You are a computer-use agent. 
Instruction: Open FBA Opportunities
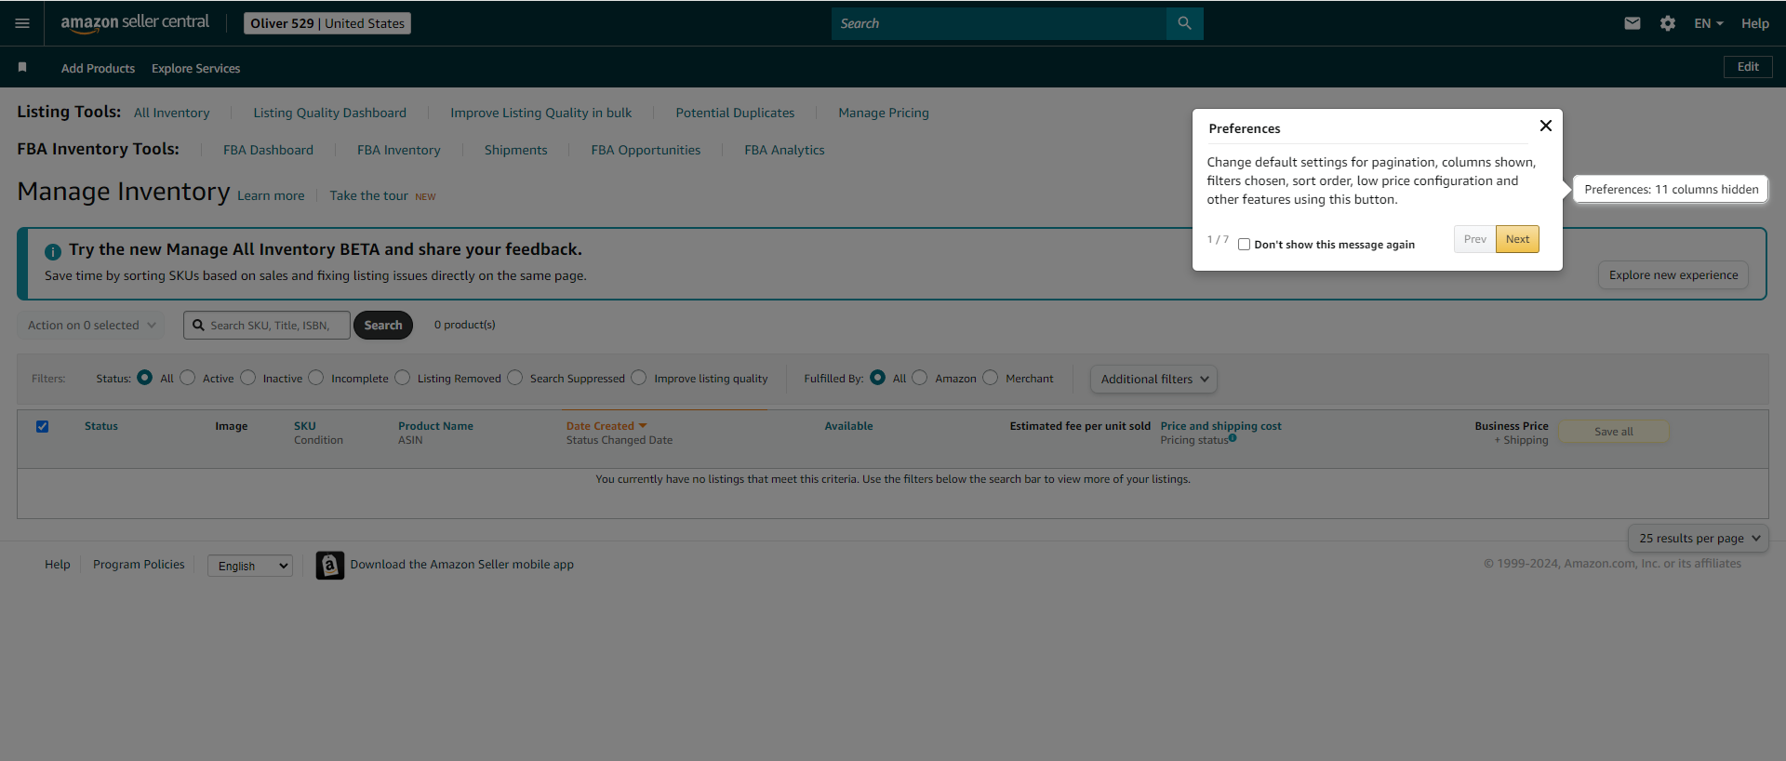(646, 150)
